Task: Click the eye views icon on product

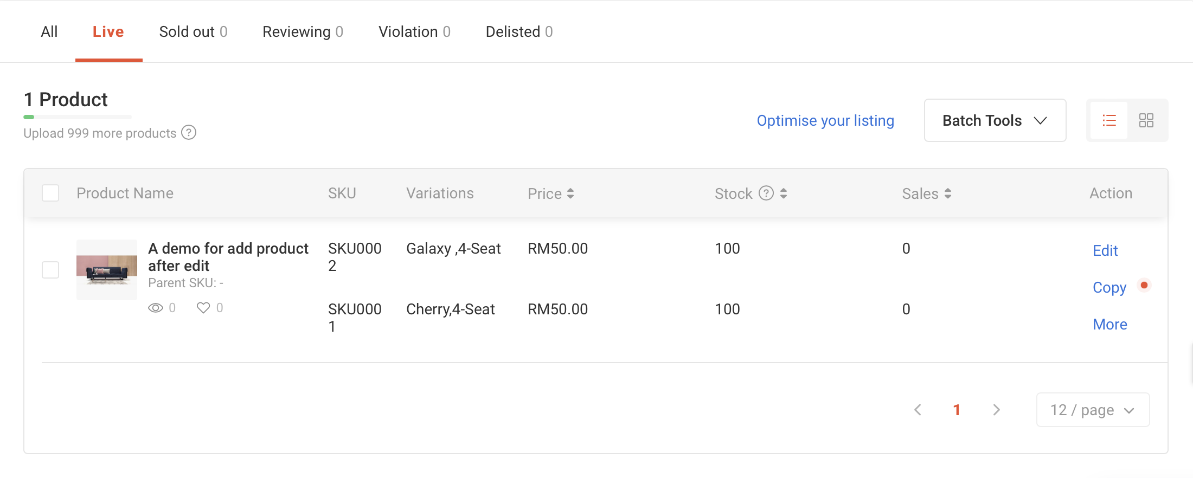Action: click(x=156, y=308)
